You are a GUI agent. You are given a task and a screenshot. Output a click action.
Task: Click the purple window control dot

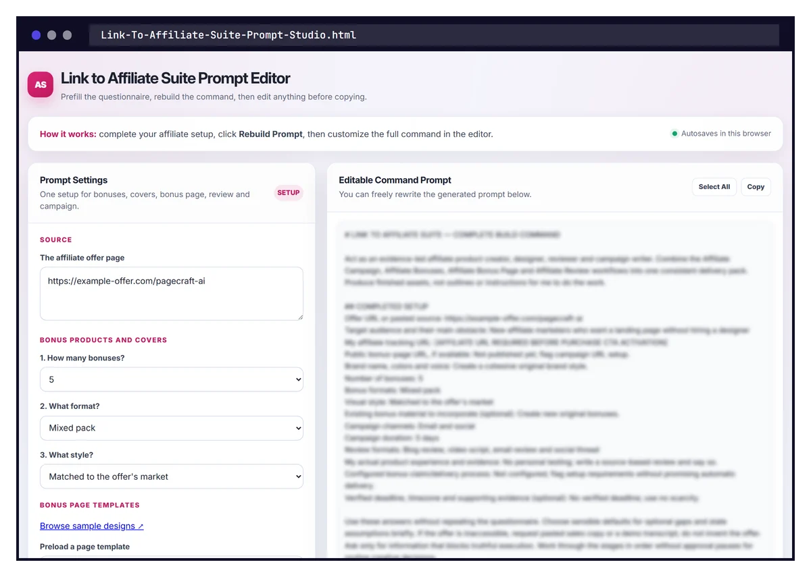(36, 35)
